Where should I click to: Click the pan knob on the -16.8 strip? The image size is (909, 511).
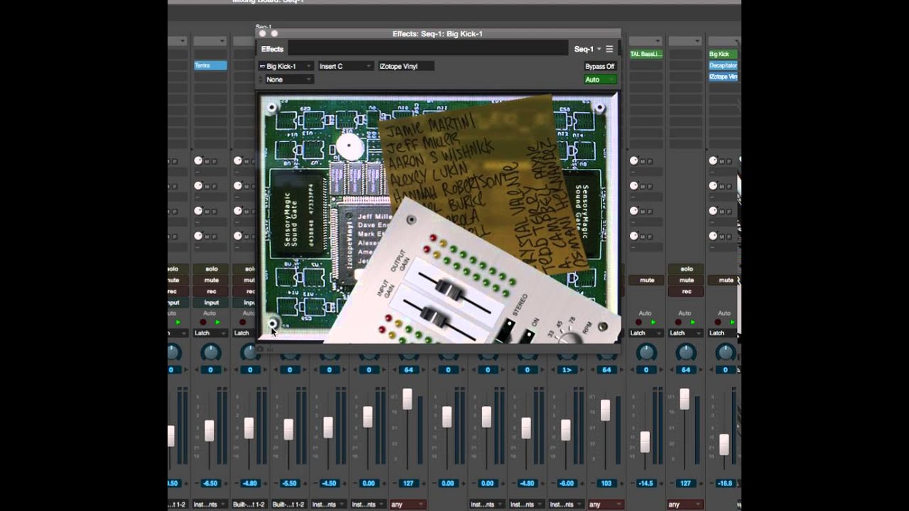[726, 352]
